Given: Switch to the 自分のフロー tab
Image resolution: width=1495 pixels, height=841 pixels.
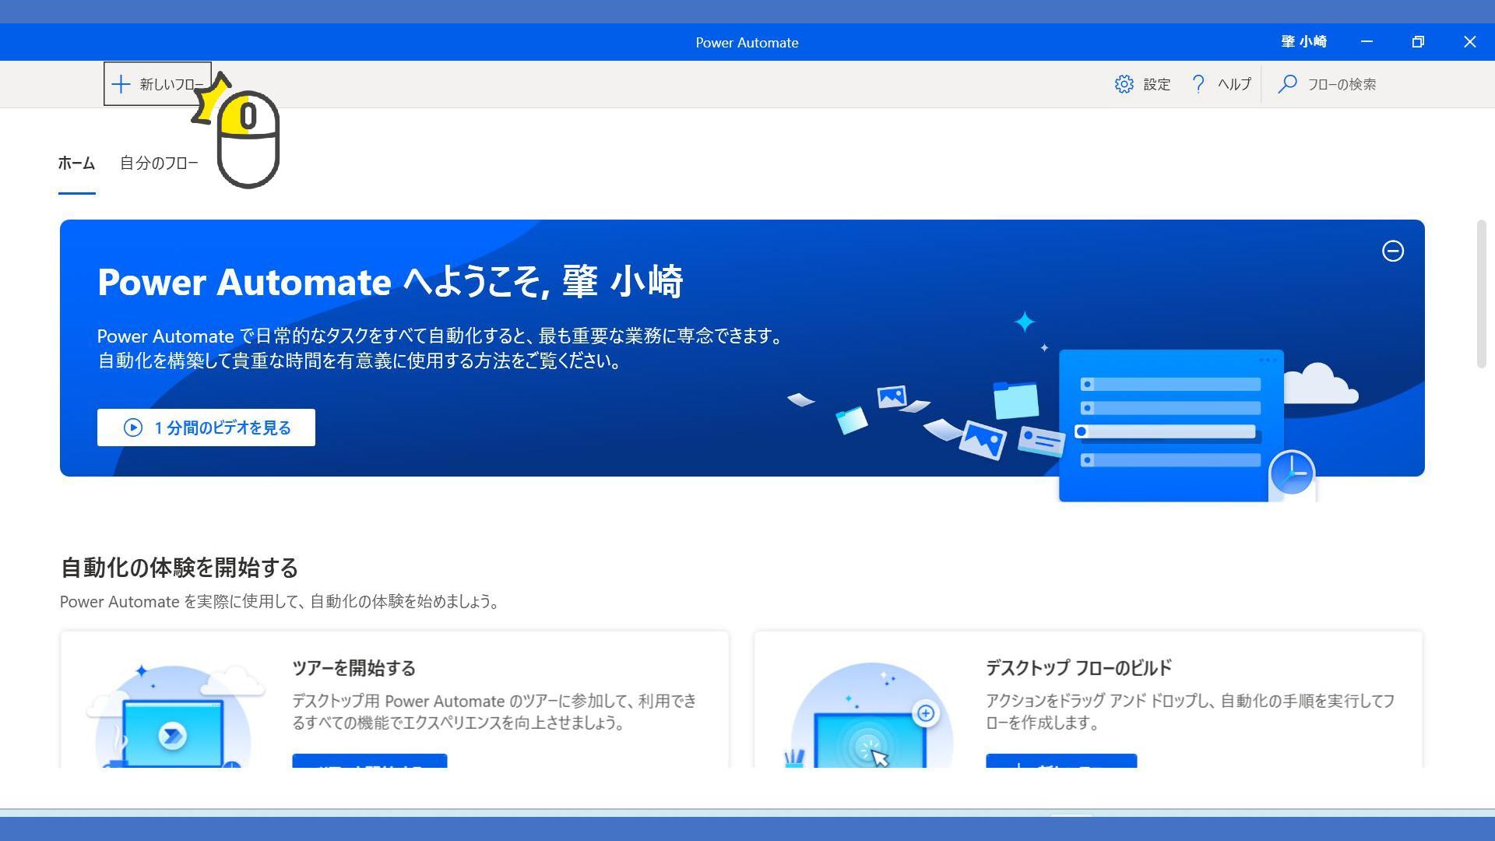Looking at the screenshot, I should pyautogui.click(x=159, y=164).
